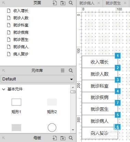Select the 就诊人数 menu item on canvas
This screenshot has height=142, width=130.
point(100,74)
